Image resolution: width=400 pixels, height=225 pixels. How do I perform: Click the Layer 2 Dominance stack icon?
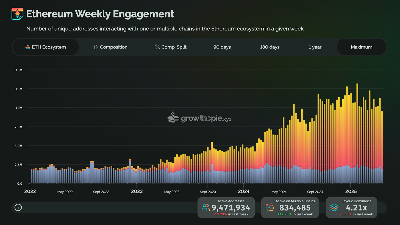(x=334, y=208)
